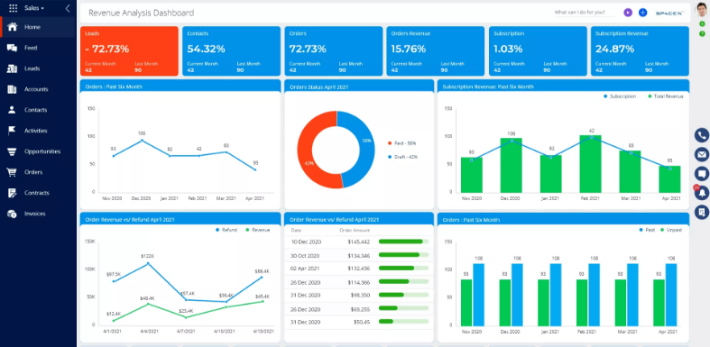Open the notifications bell icon

(702, 193)
